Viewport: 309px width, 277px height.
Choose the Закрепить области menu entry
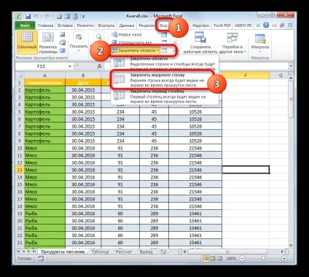(x=165, y=63)
